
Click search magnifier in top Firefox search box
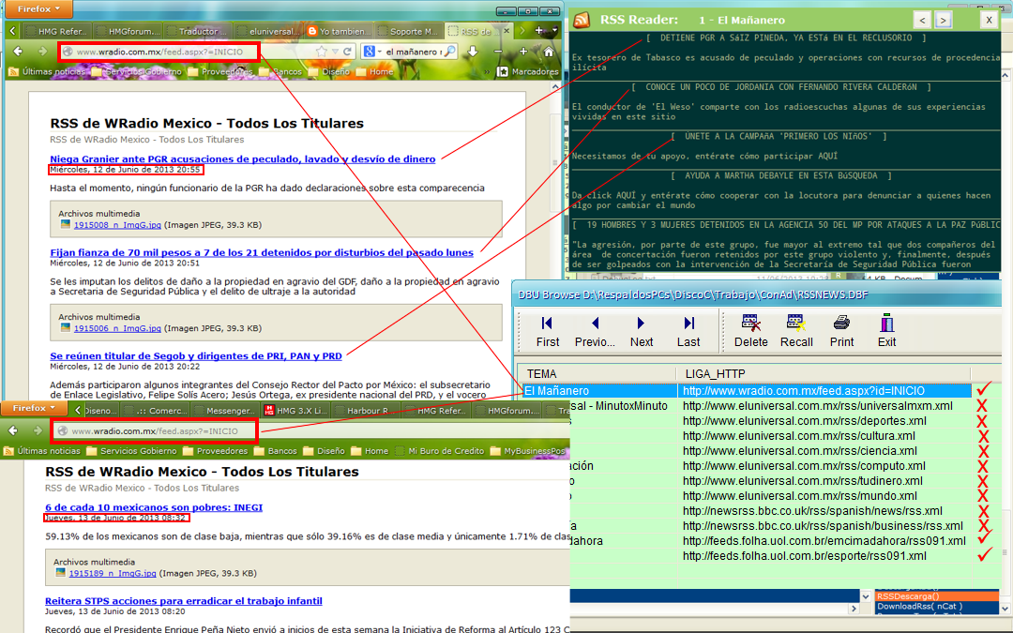click(450, 51)
